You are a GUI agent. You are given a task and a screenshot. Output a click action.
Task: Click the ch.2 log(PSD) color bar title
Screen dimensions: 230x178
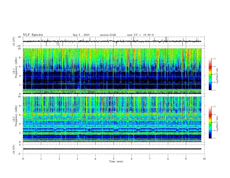pyautogui.click(x=218, y=124)
